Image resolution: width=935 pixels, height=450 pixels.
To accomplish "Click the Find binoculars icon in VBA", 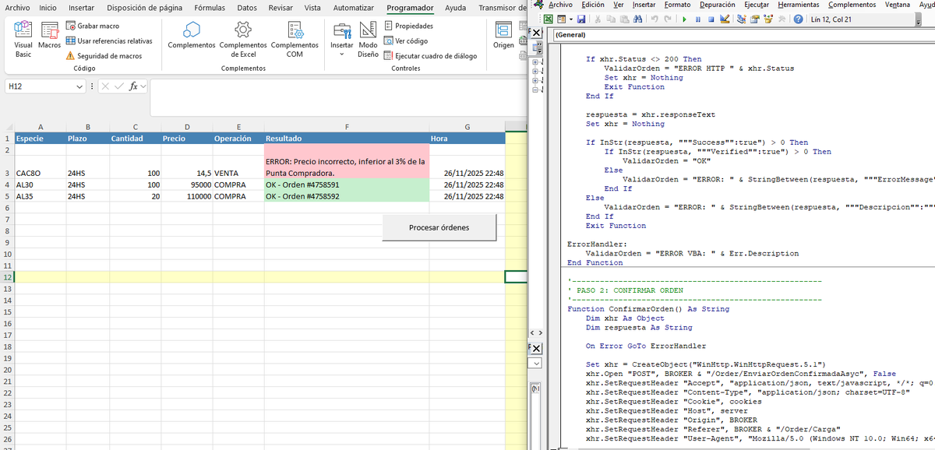I will (638, 19).
